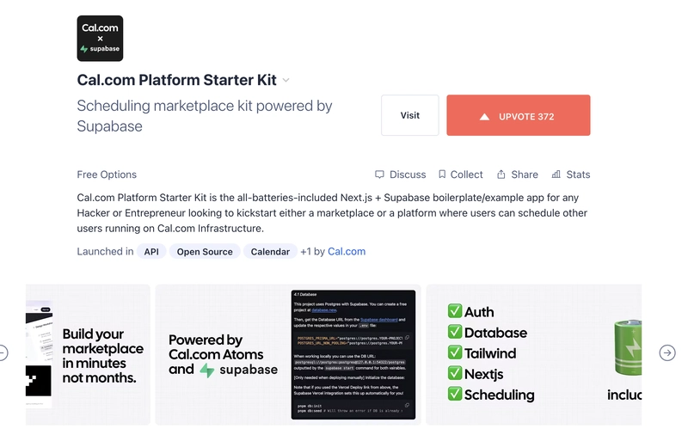
Task: Click the green battery image in slide
Action: click(x=629, y=347)
